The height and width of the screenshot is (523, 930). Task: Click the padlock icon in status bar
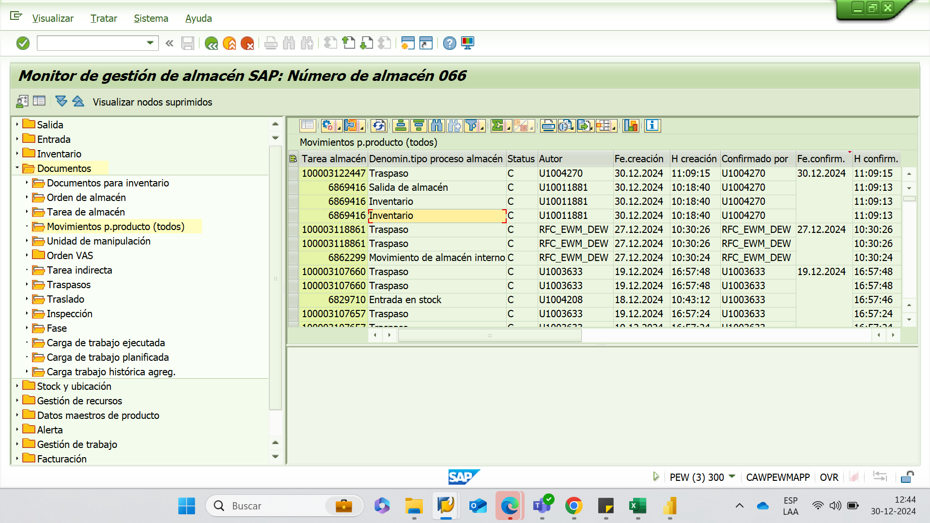907,477
